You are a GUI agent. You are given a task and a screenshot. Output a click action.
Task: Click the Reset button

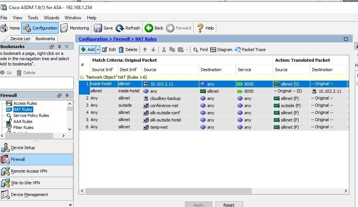(x=229, y=205)
